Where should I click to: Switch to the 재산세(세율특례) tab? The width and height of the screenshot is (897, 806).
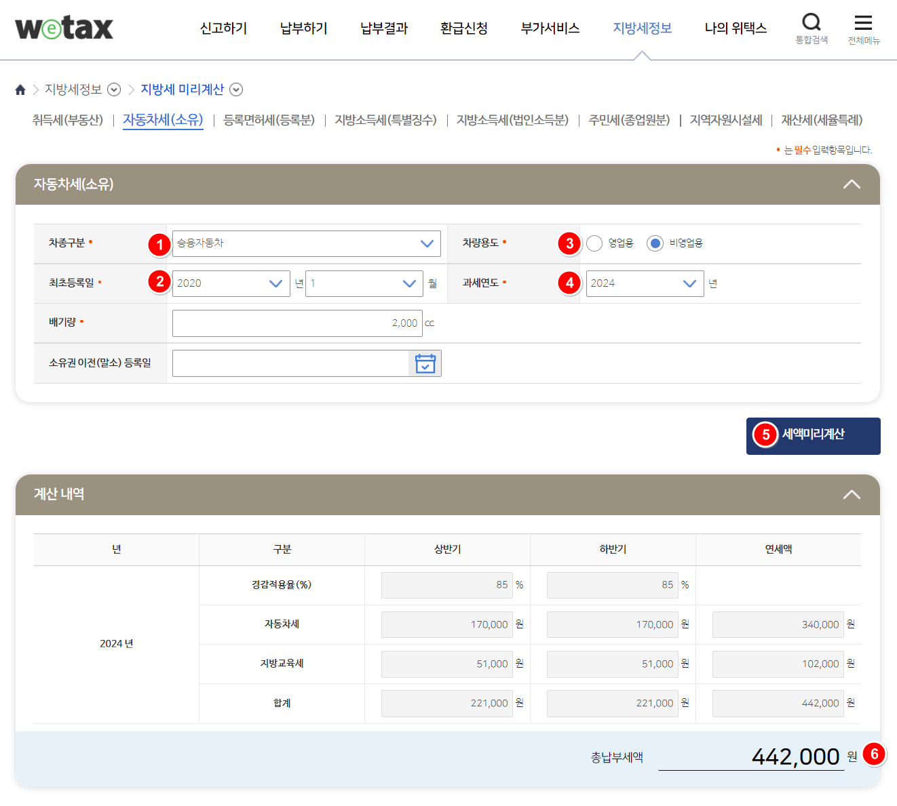pos(822,120)
